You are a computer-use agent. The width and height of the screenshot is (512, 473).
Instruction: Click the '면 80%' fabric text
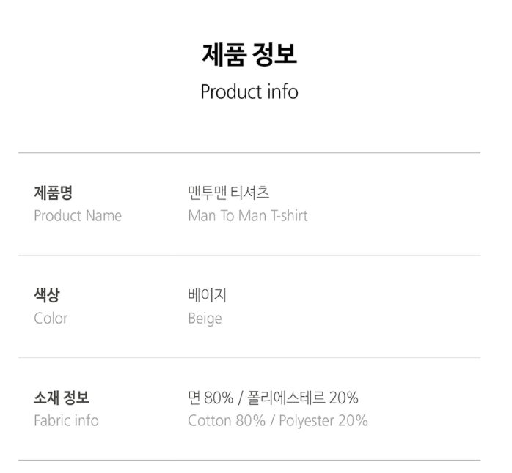coord(211,398)
